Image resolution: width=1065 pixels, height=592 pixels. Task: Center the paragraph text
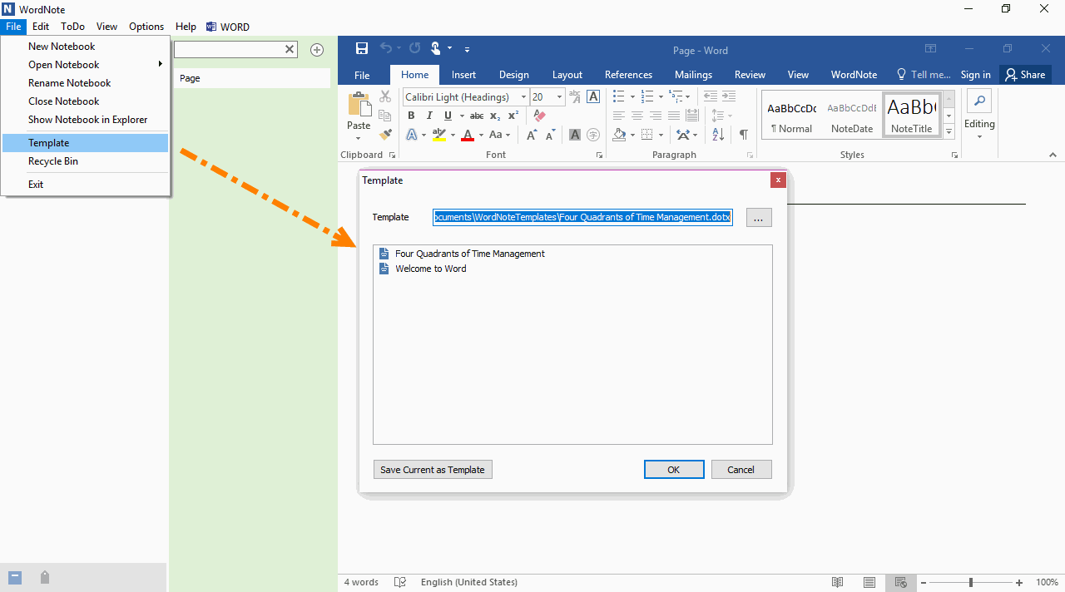637,116
